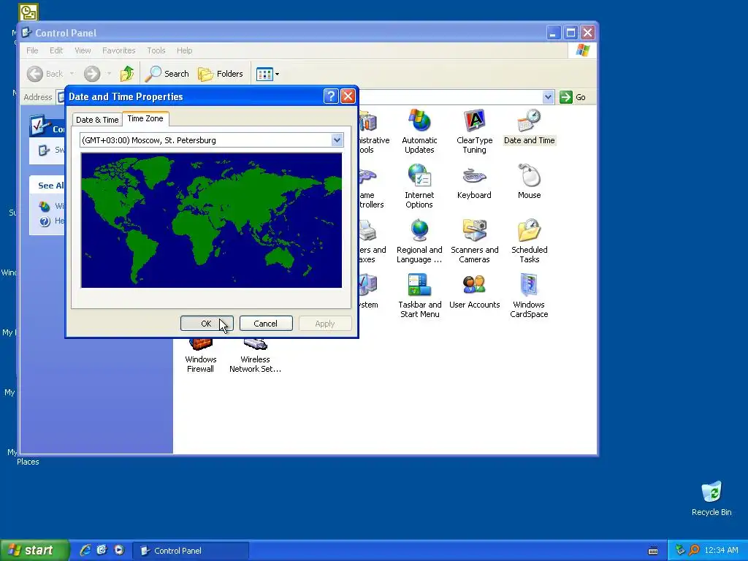Switch to the Date & Time tab
This screenshot has height=561, width=748.
click(x=97, y=120)
